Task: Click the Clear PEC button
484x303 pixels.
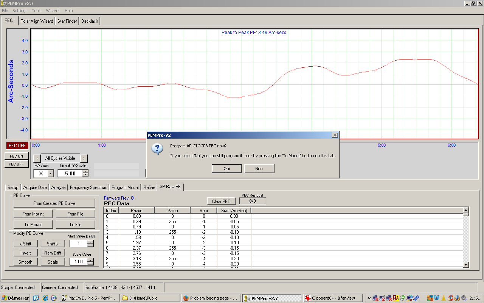Action: (x=221, y=201)
